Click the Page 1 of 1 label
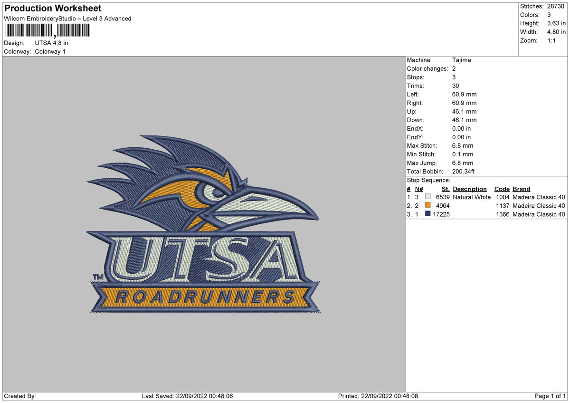This screenshot has width=570, height=403. coord(551,395)
